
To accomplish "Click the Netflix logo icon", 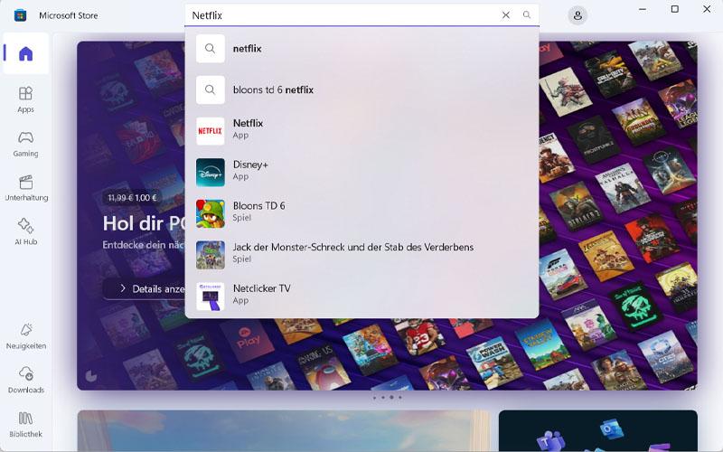I will pyautogui.click(x=211, y=131).
